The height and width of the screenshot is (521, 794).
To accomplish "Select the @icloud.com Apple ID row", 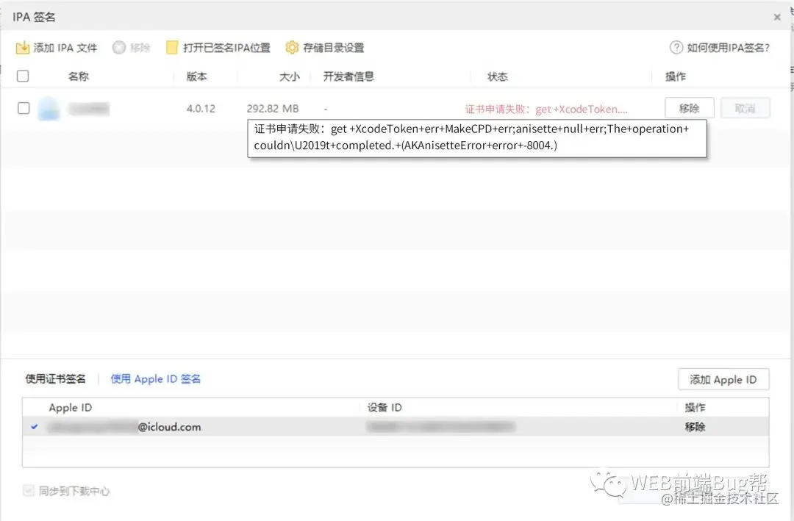I will (396, 427).
